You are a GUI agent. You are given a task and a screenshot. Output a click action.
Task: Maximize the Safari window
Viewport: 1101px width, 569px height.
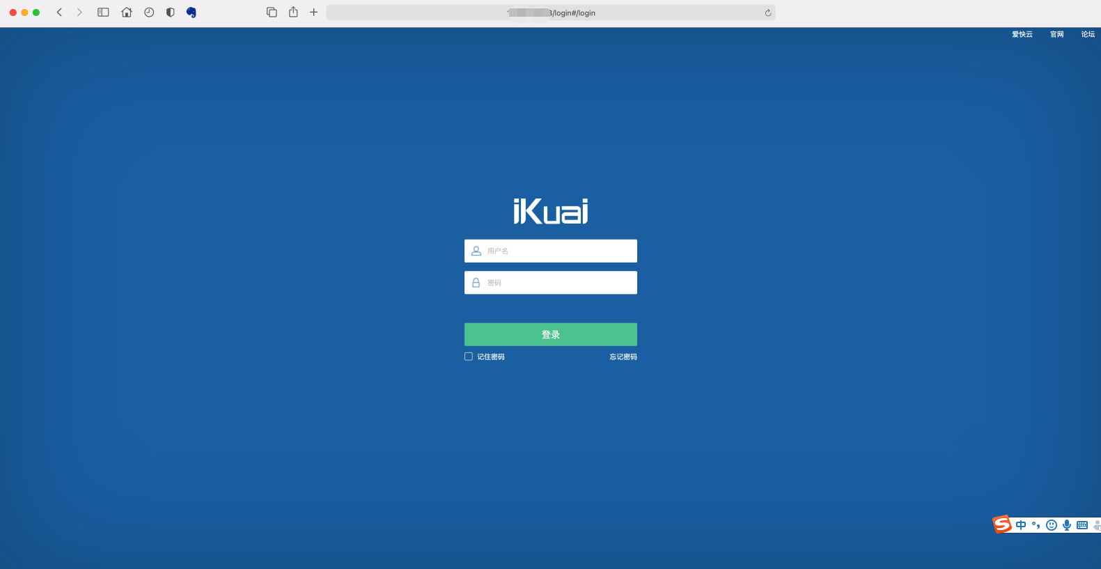36,13
